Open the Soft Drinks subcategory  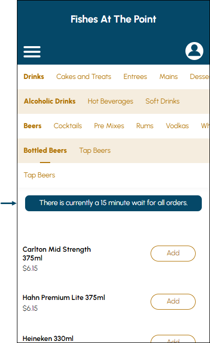162,101
